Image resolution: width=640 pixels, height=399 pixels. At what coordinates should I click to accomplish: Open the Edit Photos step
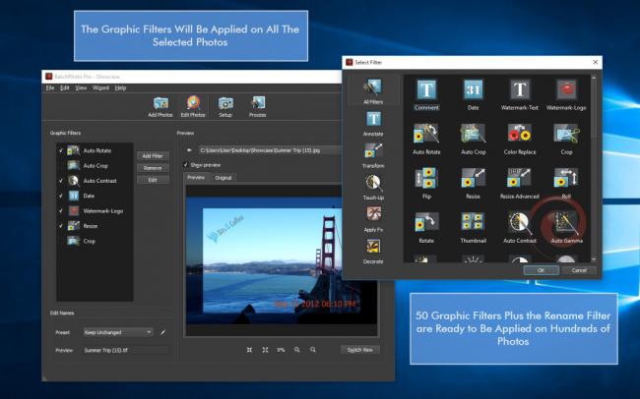(x=193, y=104)
